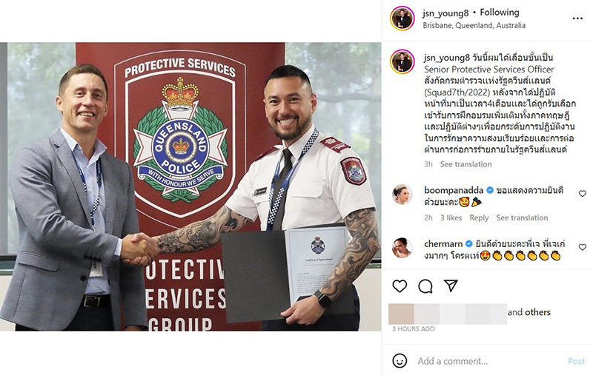This screenshot has height=375, width=593.
Task: Open Brisbane, Queensland, Australia location
Action: tap(474, 25)
